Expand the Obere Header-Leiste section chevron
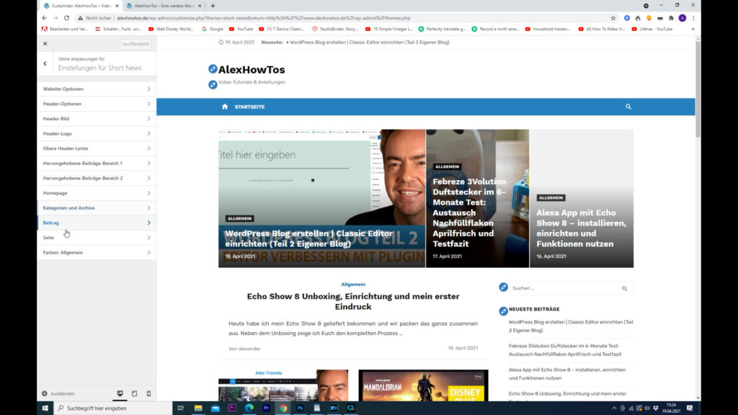The image size is (738, 415). pyautogui.click(x=148, y=148)
